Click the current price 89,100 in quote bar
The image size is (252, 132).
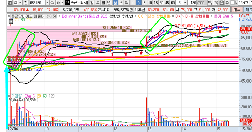pyautogui.click(x=19, y=10)
